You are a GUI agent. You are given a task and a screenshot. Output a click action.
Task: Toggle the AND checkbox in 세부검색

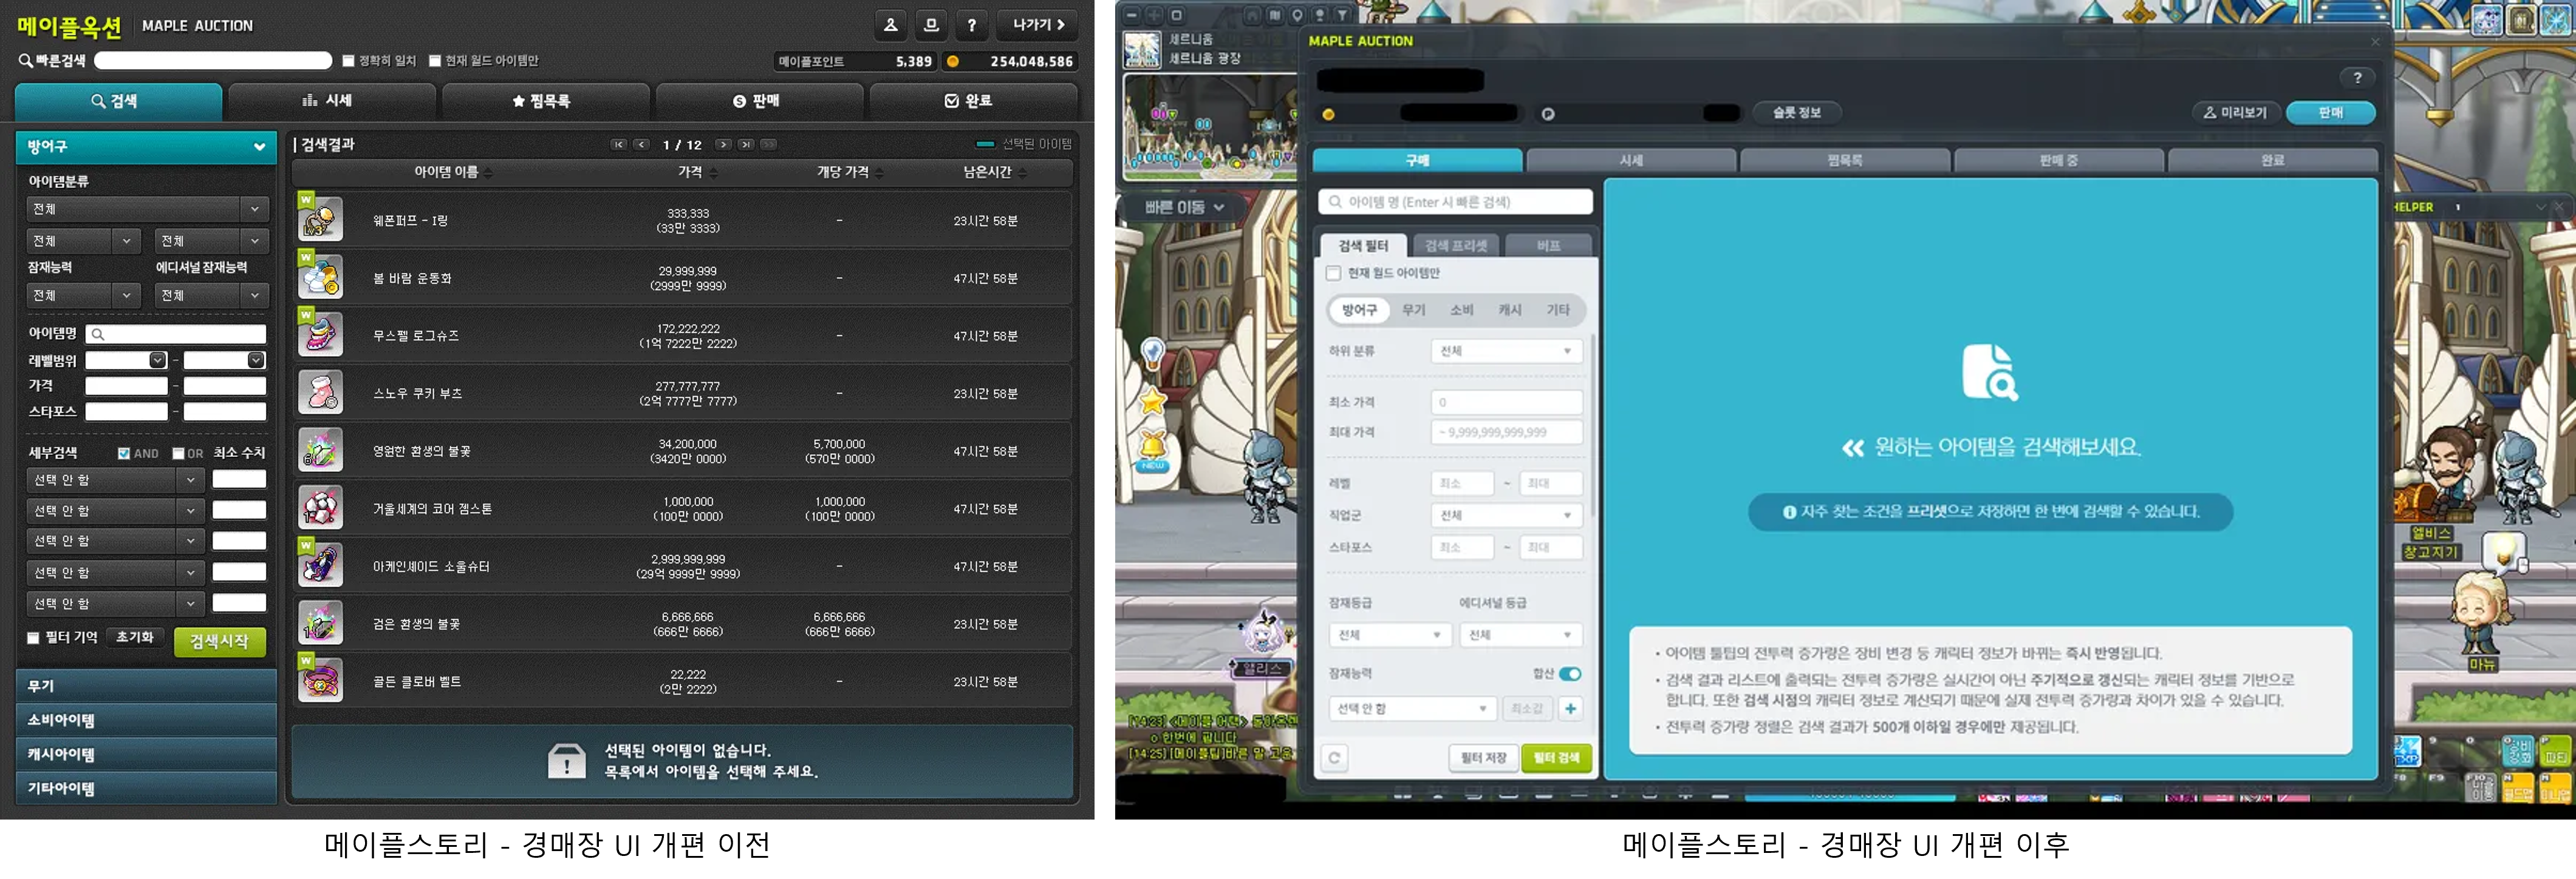coord(123,454)
